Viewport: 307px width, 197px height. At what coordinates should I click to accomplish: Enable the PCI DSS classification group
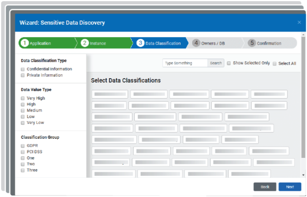pyautogui.click(x=23, y=152)
